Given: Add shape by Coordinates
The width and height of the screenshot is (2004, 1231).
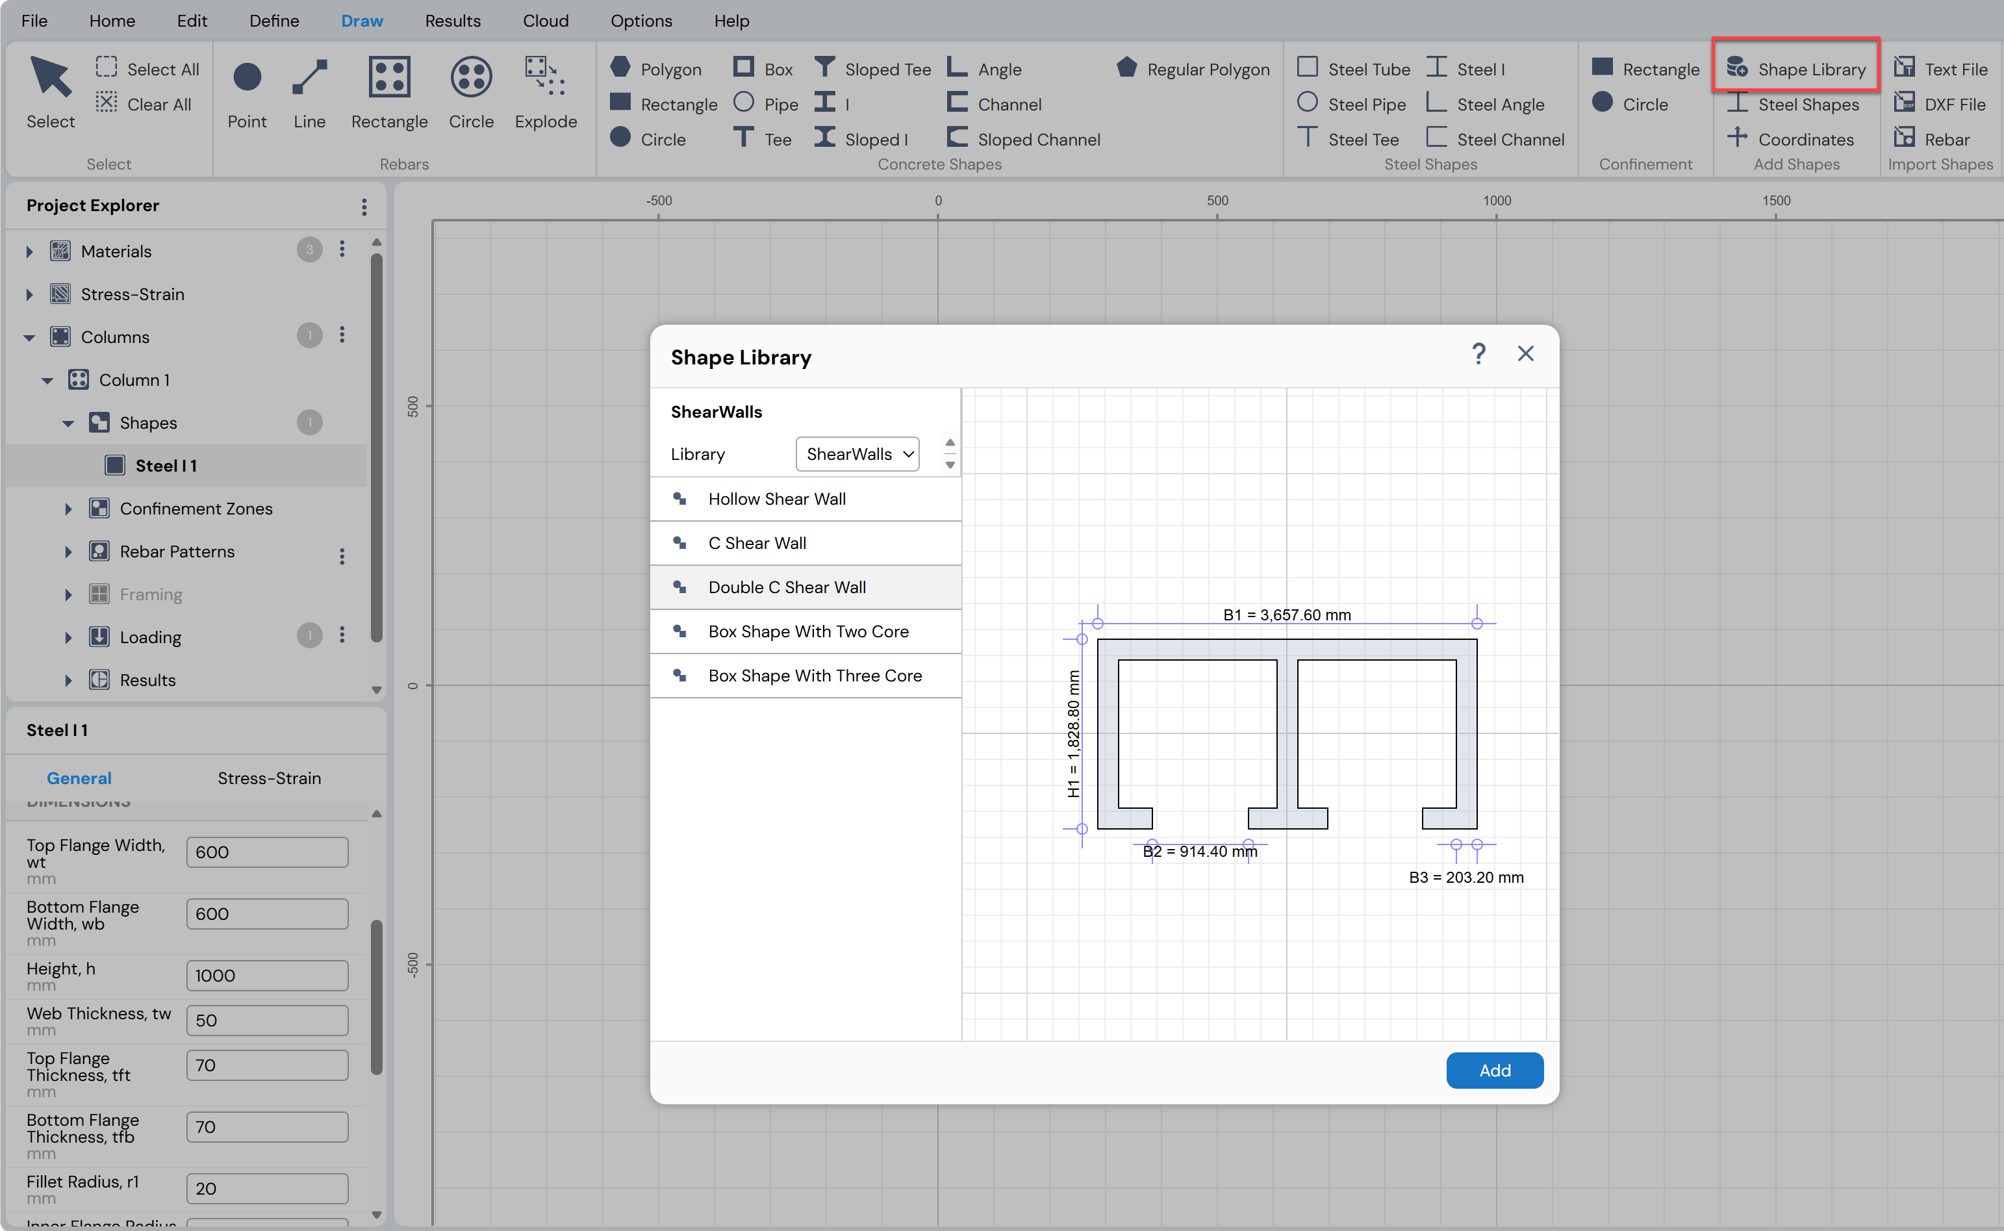Looking at the screenshot, I should (1791, 138).
